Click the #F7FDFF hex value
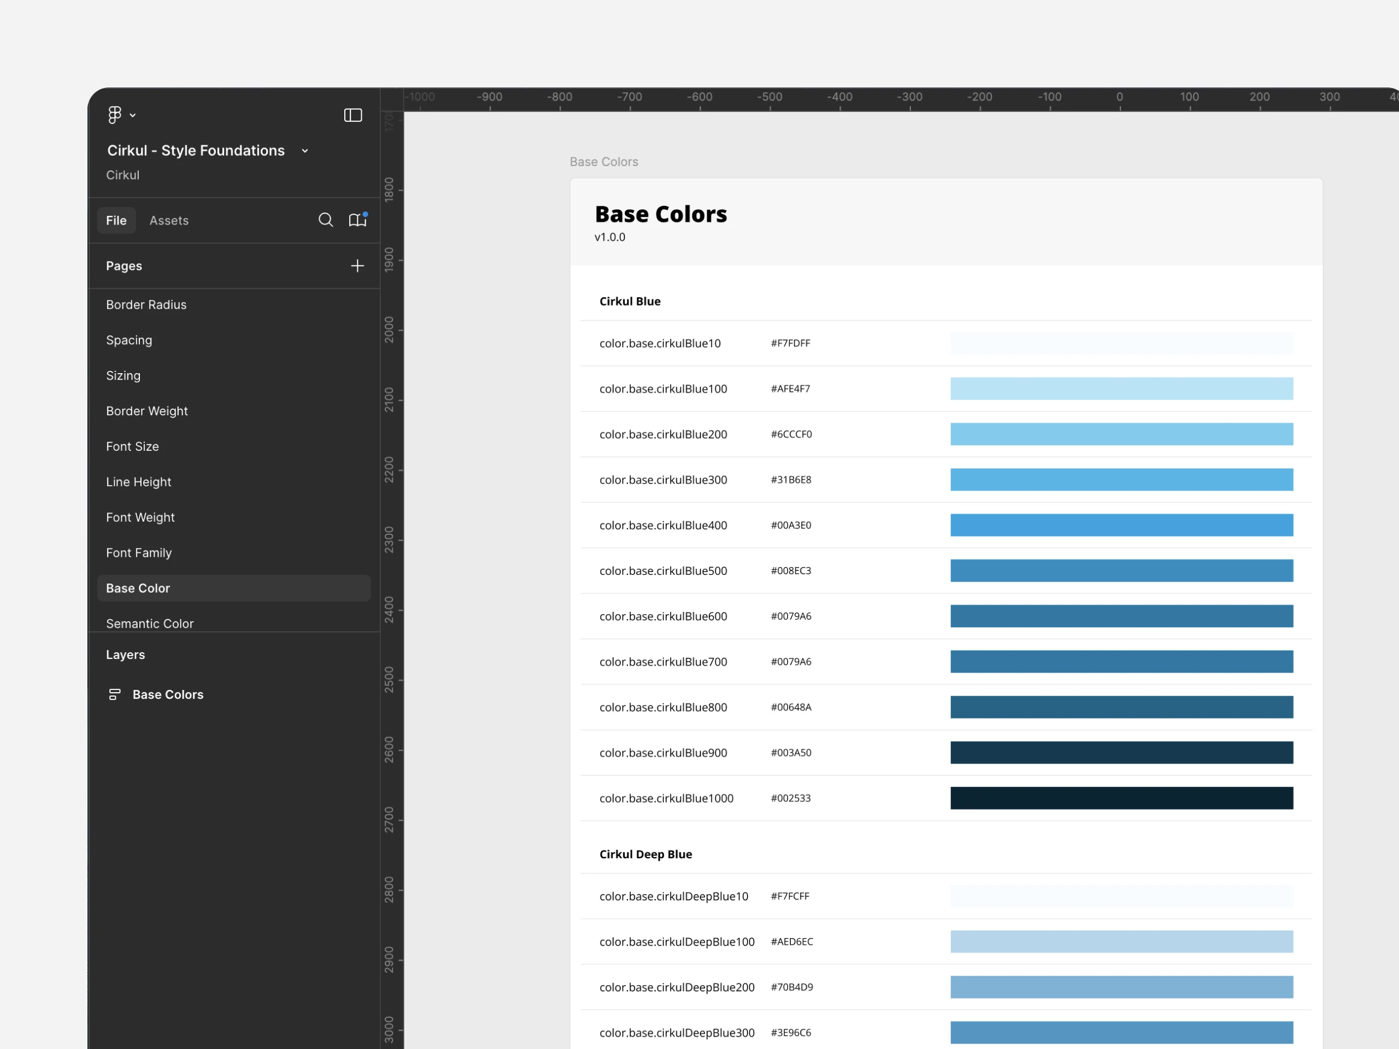 tap(791, 343)
